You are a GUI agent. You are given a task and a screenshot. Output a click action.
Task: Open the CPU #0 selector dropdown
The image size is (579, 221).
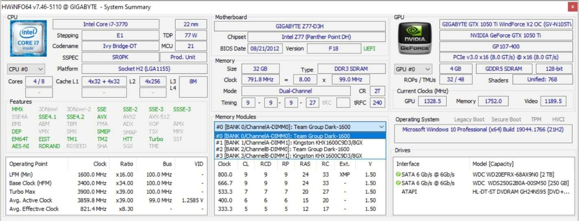click(26, 69)
